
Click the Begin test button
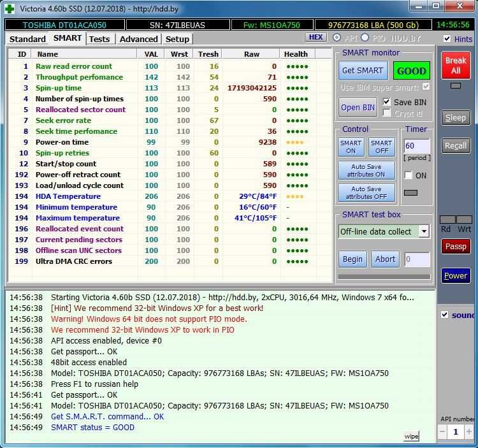352,259
